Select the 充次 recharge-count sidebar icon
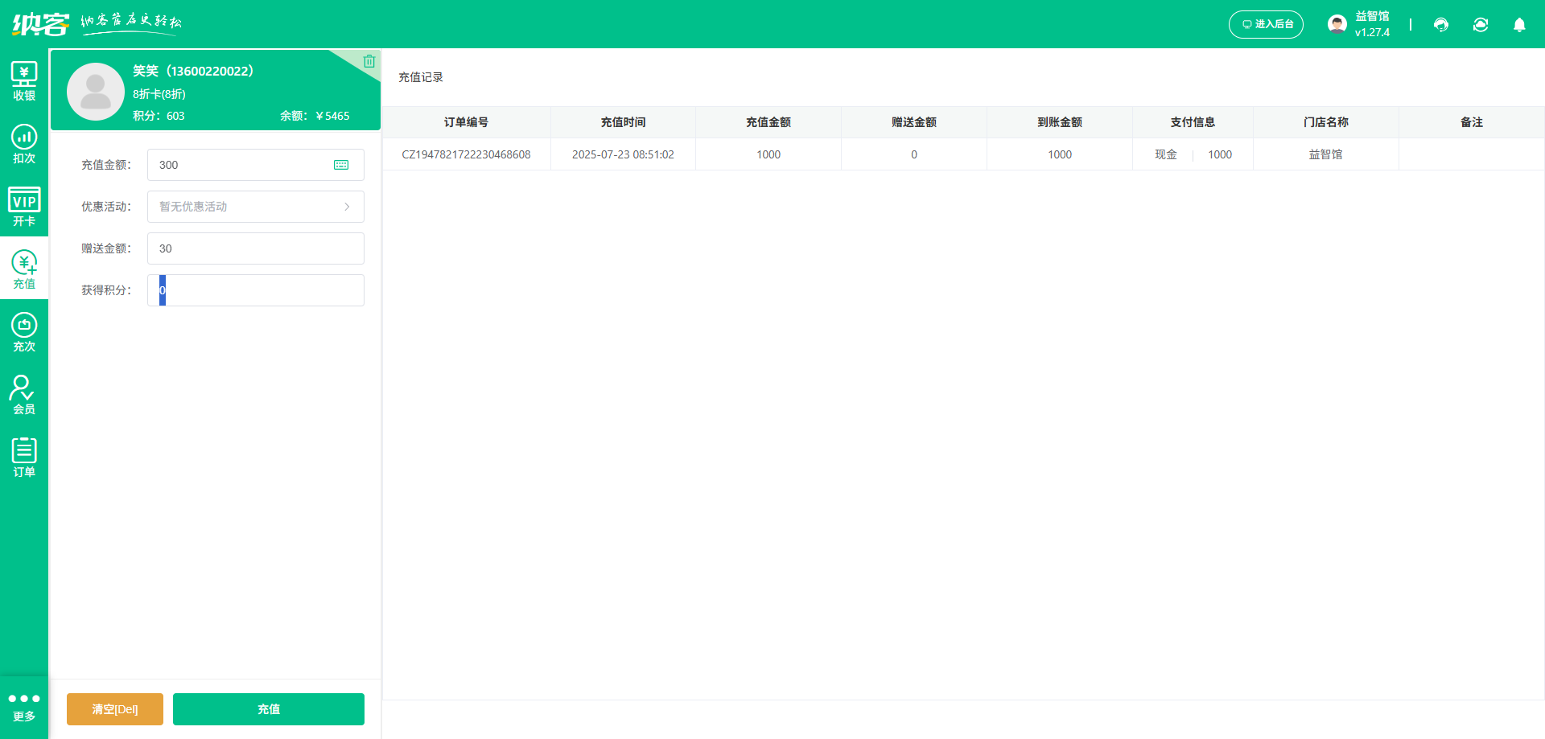Image resolution: width=1545 pixels, height=739 pixels. coord(24,332)
